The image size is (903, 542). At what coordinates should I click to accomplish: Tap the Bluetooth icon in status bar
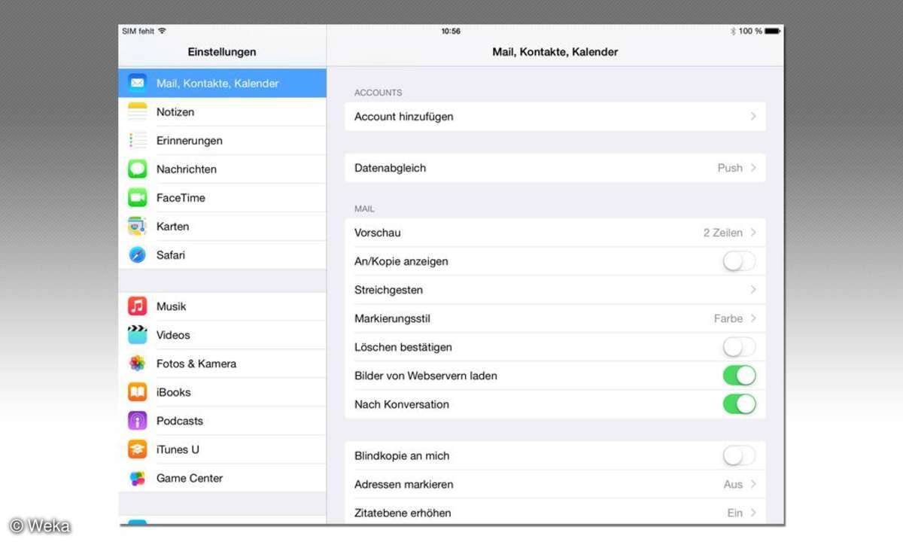pos(733,31)
